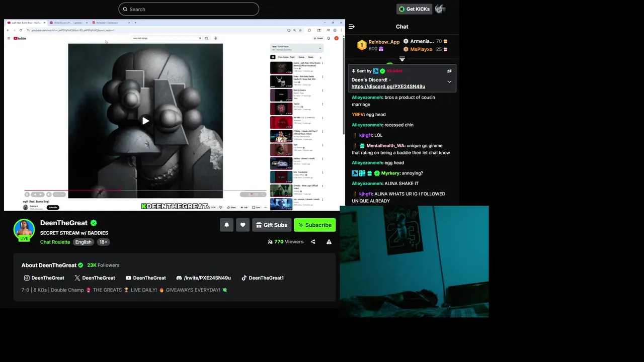The image size is (644, 362).
Task: Click the browser reload button
Action: pyautogui.click(x=21, y=30)
